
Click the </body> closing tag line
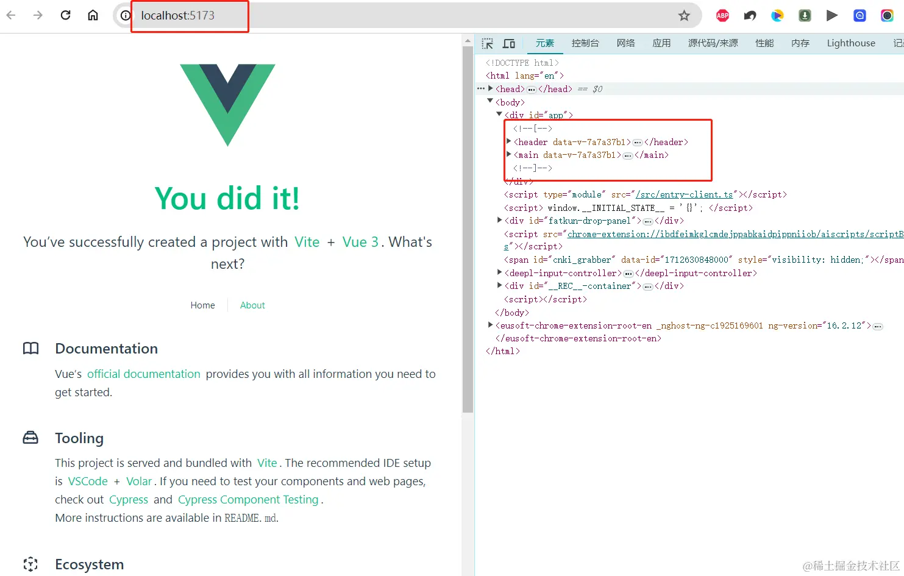tap(512, 313)
